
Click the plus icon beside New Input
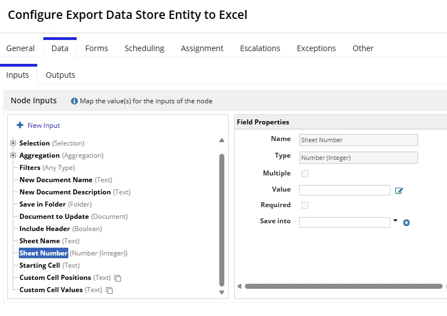[x=20, y=125]
